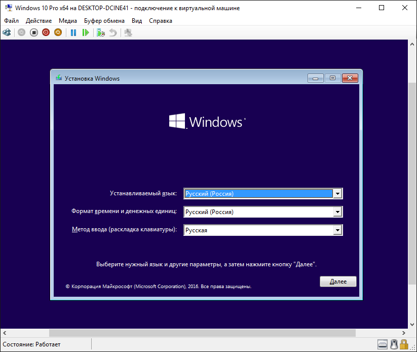
Task: Click the Windows 10 Pro x64 window title text
Action: click(x=127, y=8)
